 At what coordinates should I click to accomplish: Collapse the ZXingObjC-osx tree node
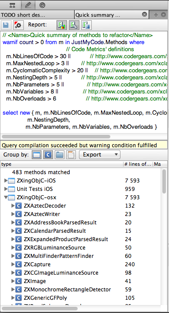click(6, 197)
